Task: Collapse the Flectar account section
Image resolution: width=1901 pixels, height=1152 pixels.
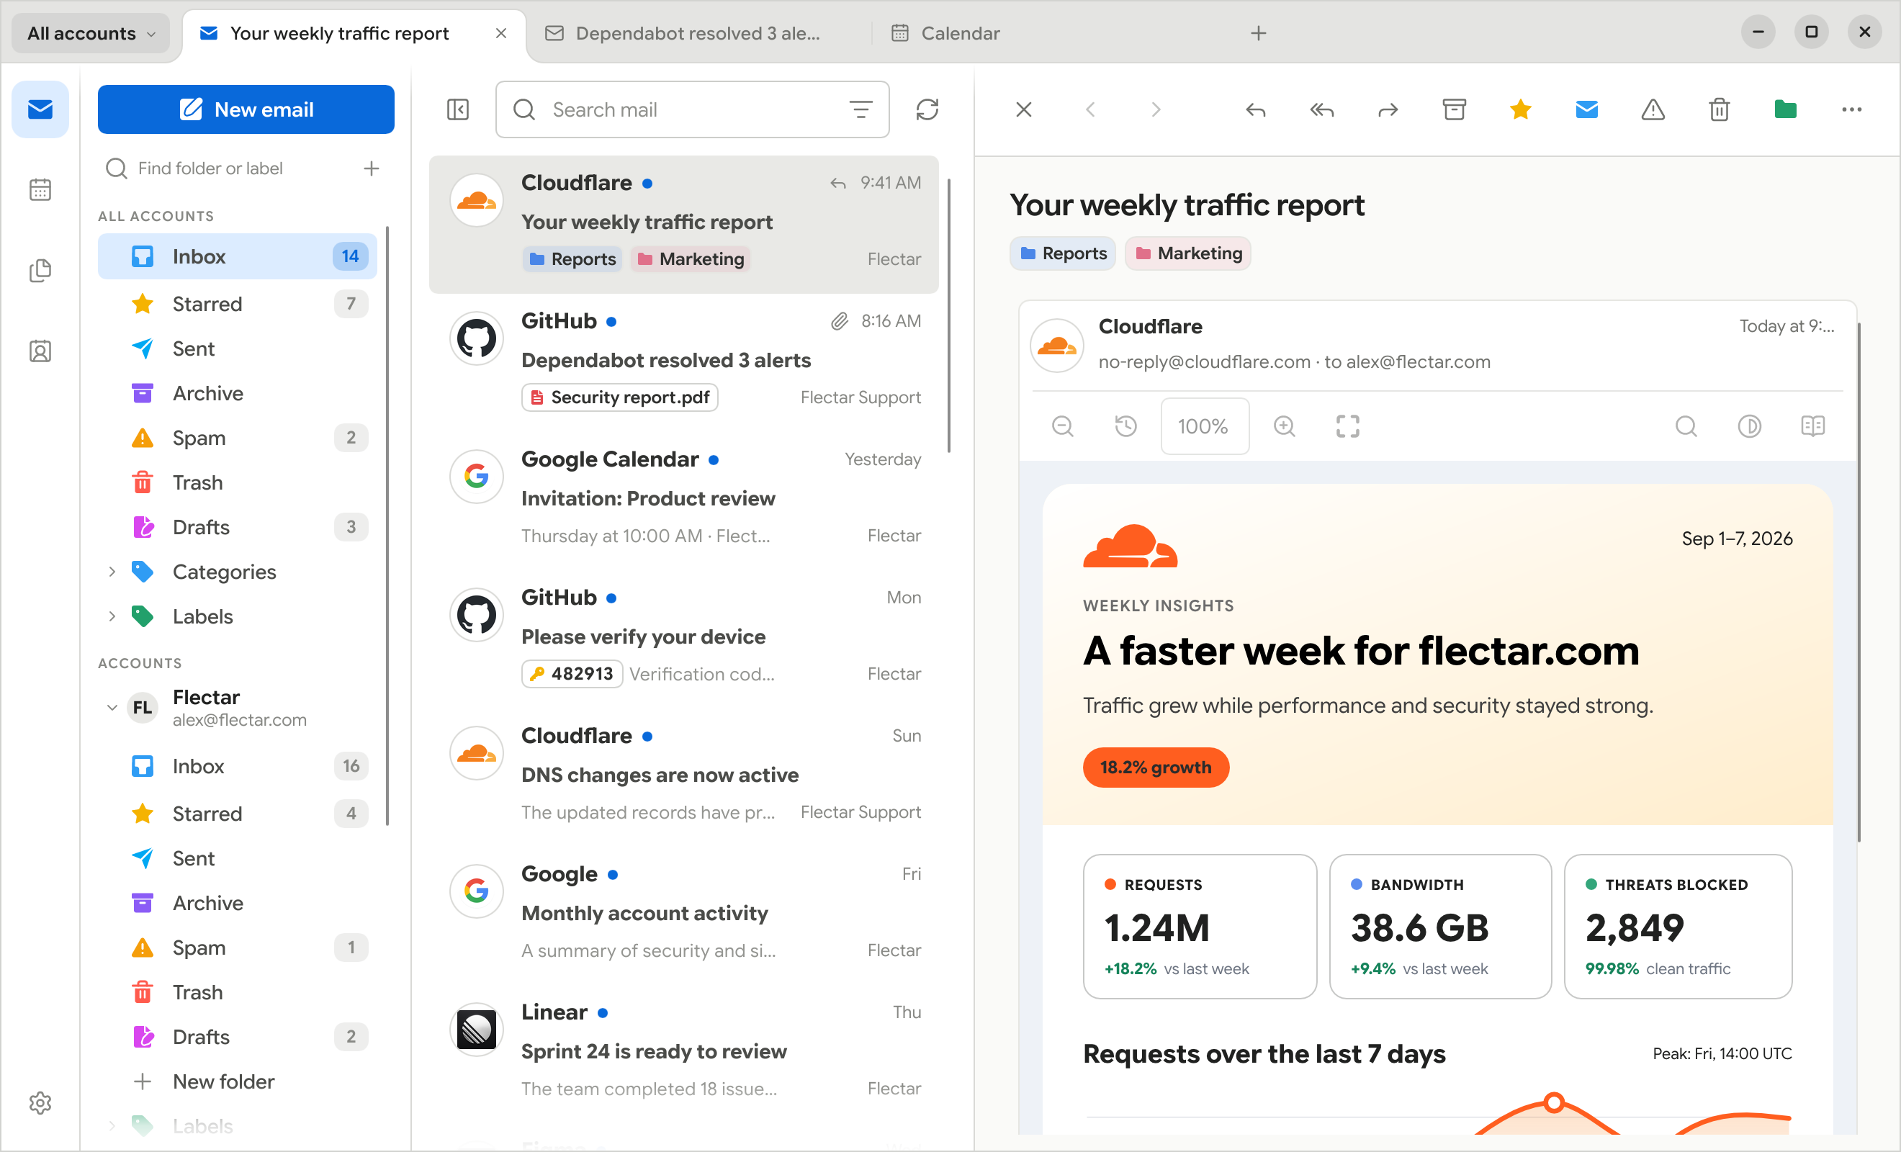Action: [x=112, y=707]
